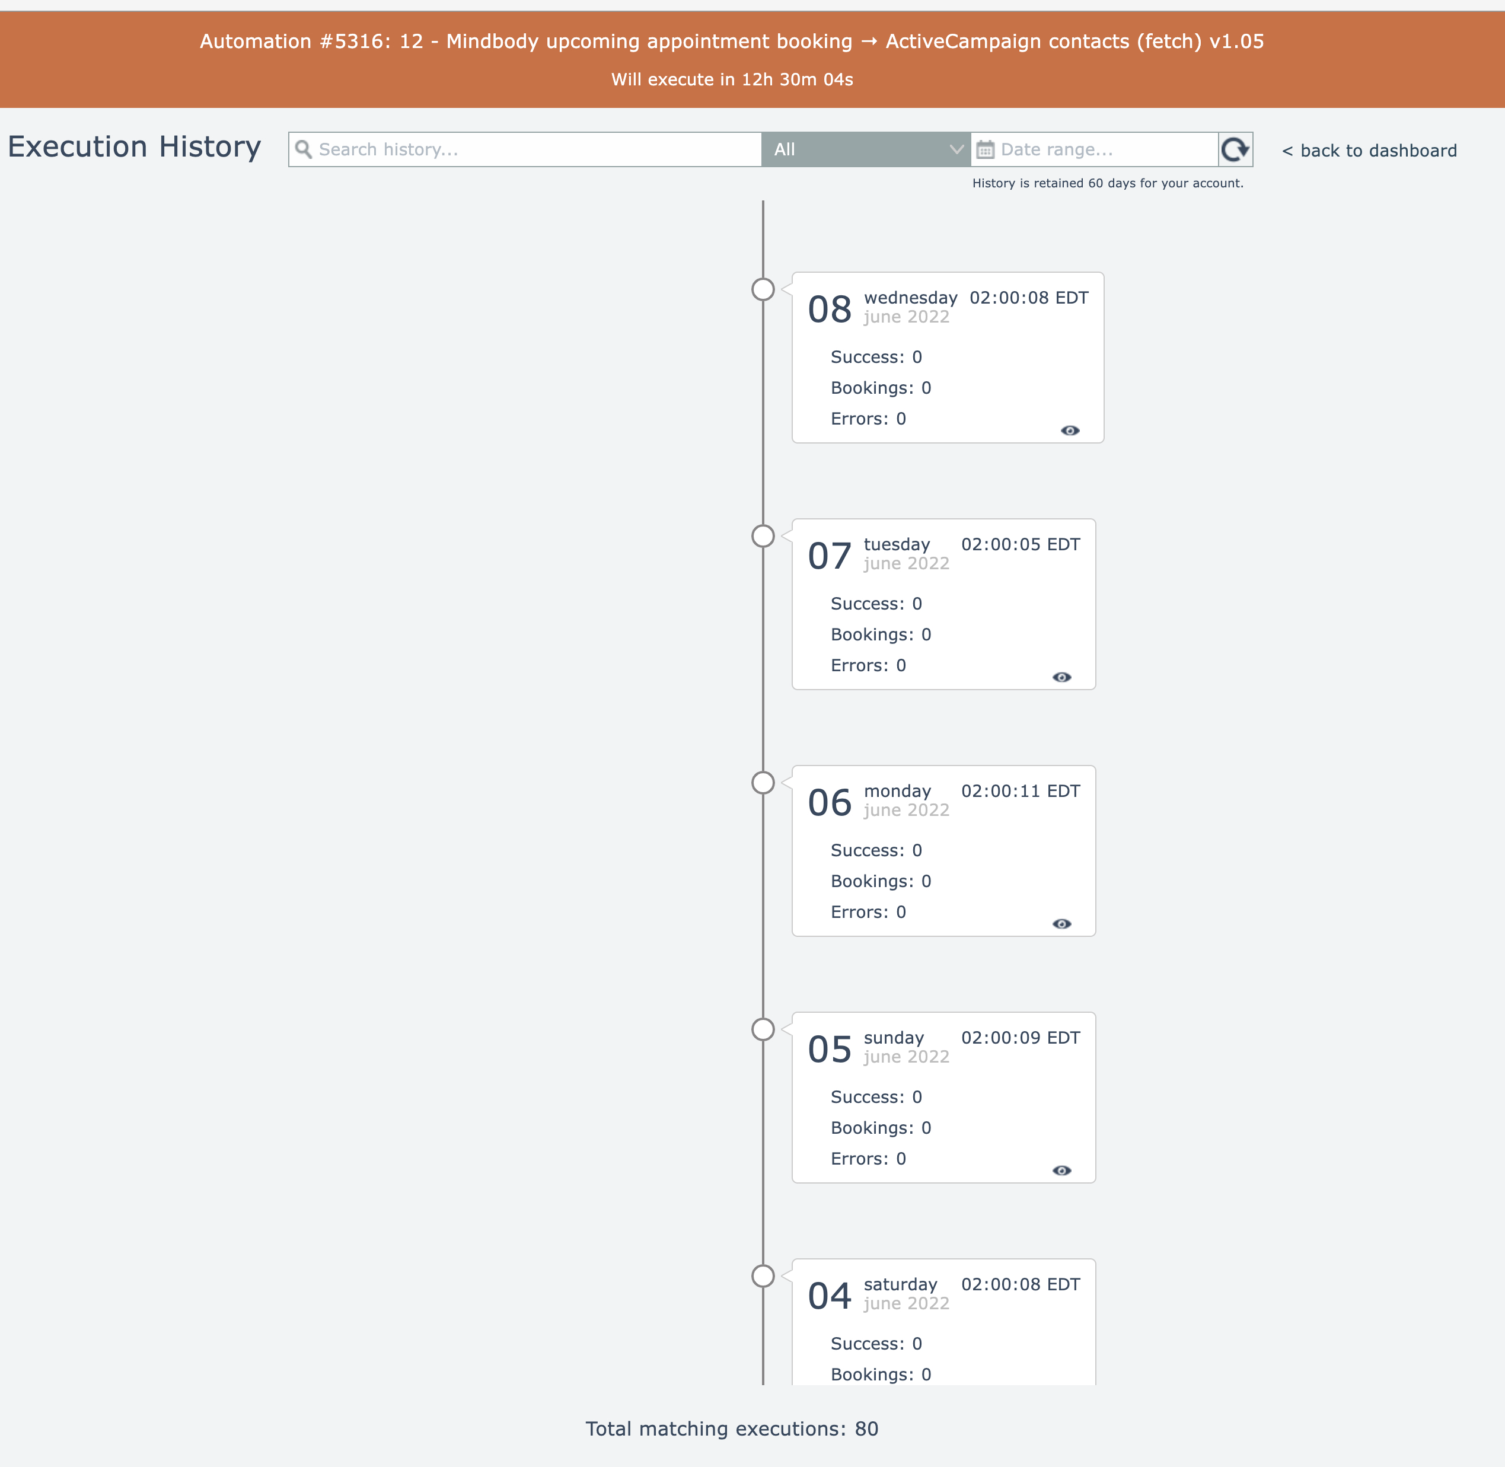Click the saturday 04 timeline marker
1505x1467 pixels.
point(763,1276)
